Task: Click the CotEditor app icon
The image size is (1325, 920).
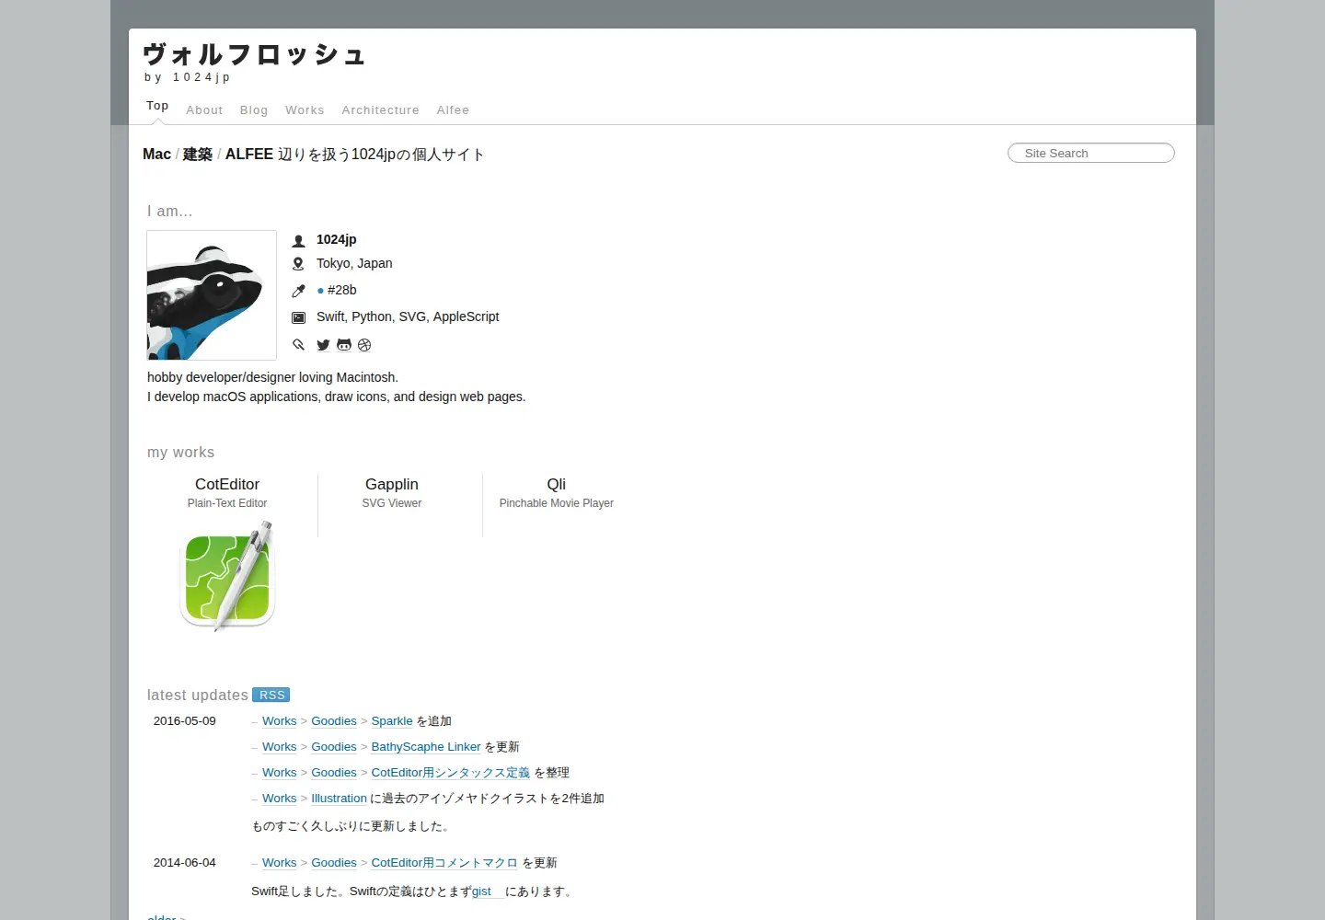Action: coord(227,577)
